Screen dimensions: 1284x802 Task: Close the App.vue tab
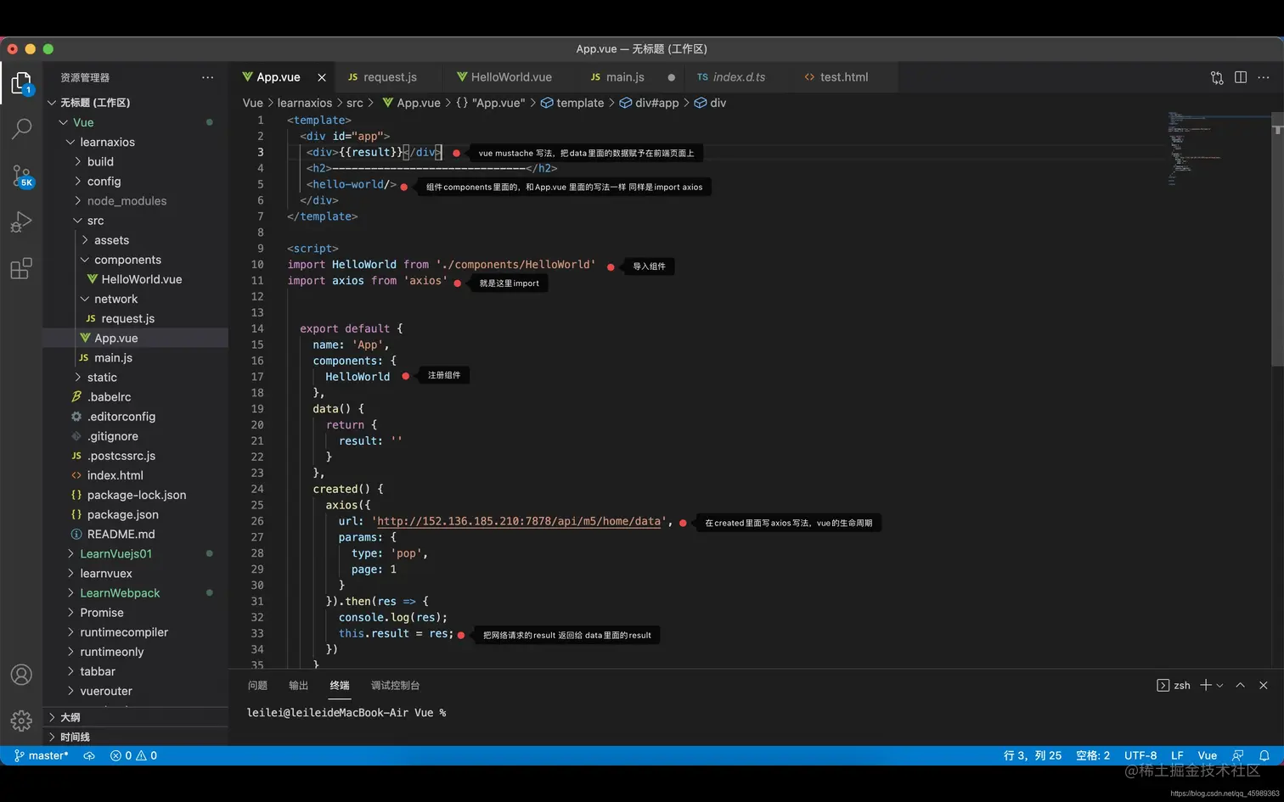click(x=322, y=77)
